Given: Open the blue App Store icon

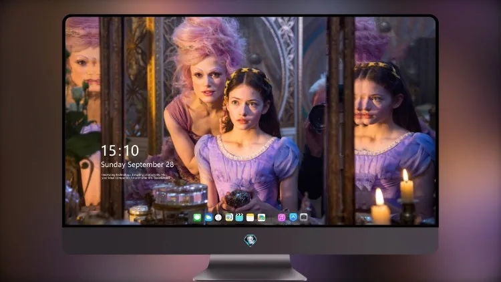Looking at the screenshot, I should [293, 217].
